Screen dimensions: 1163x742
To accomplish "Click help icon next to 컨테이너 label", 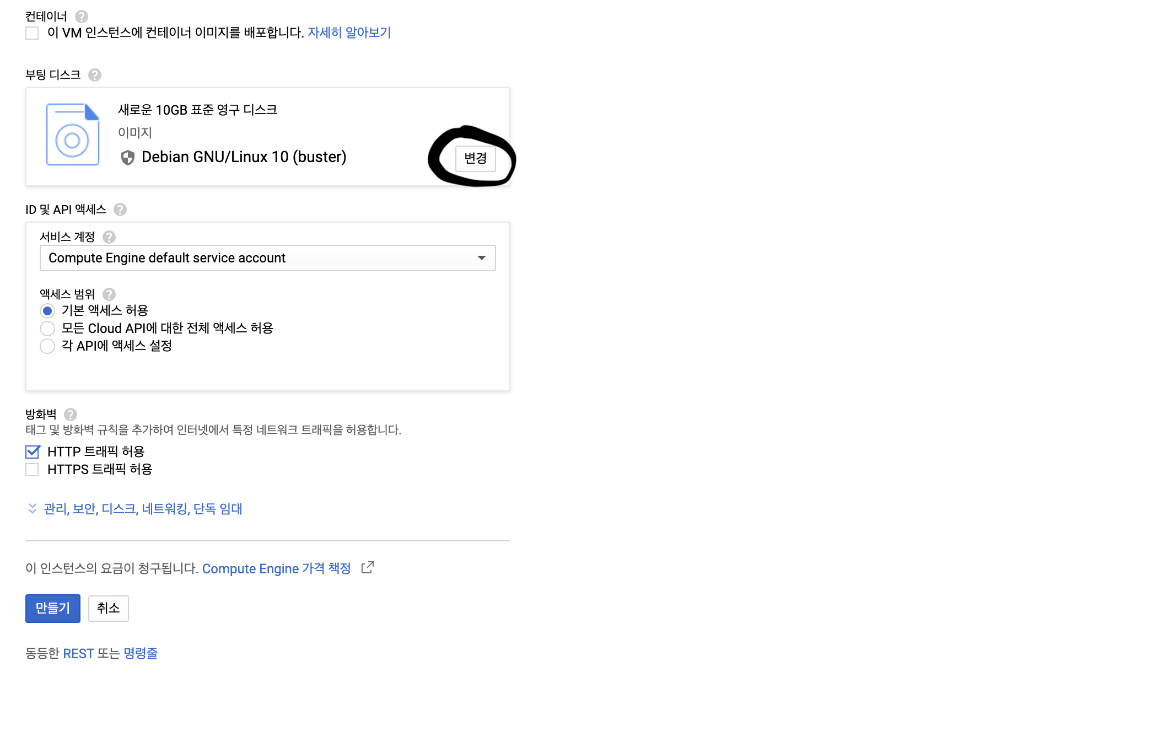I will pyautogui.click(x=82, y=17).
